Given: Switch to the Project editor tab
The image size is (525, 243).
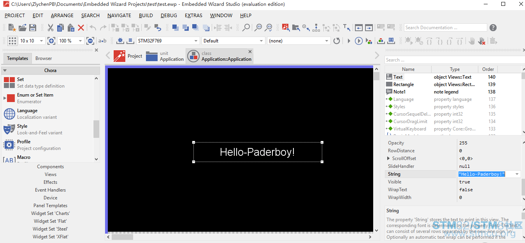Looking at the screenshot, I should [x=128, y=56].
